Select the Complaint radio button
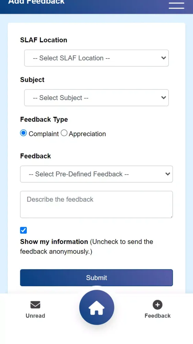The image size is (193, 344). tap(23, 133)
